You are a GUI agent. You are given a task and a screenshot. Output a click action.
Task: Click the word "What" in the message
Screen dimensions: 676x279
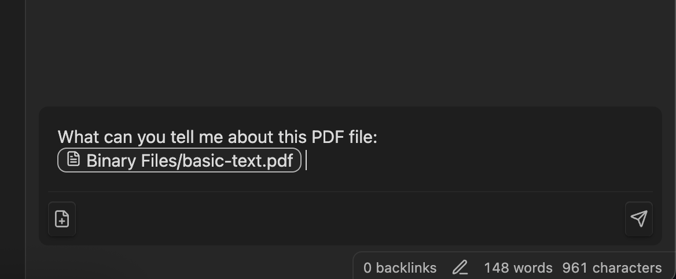tap(78, 138)
